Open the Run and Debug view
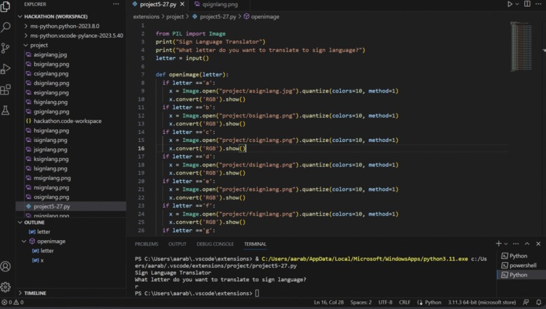Screen dimensions: 546x309 [x=5, y=69]
